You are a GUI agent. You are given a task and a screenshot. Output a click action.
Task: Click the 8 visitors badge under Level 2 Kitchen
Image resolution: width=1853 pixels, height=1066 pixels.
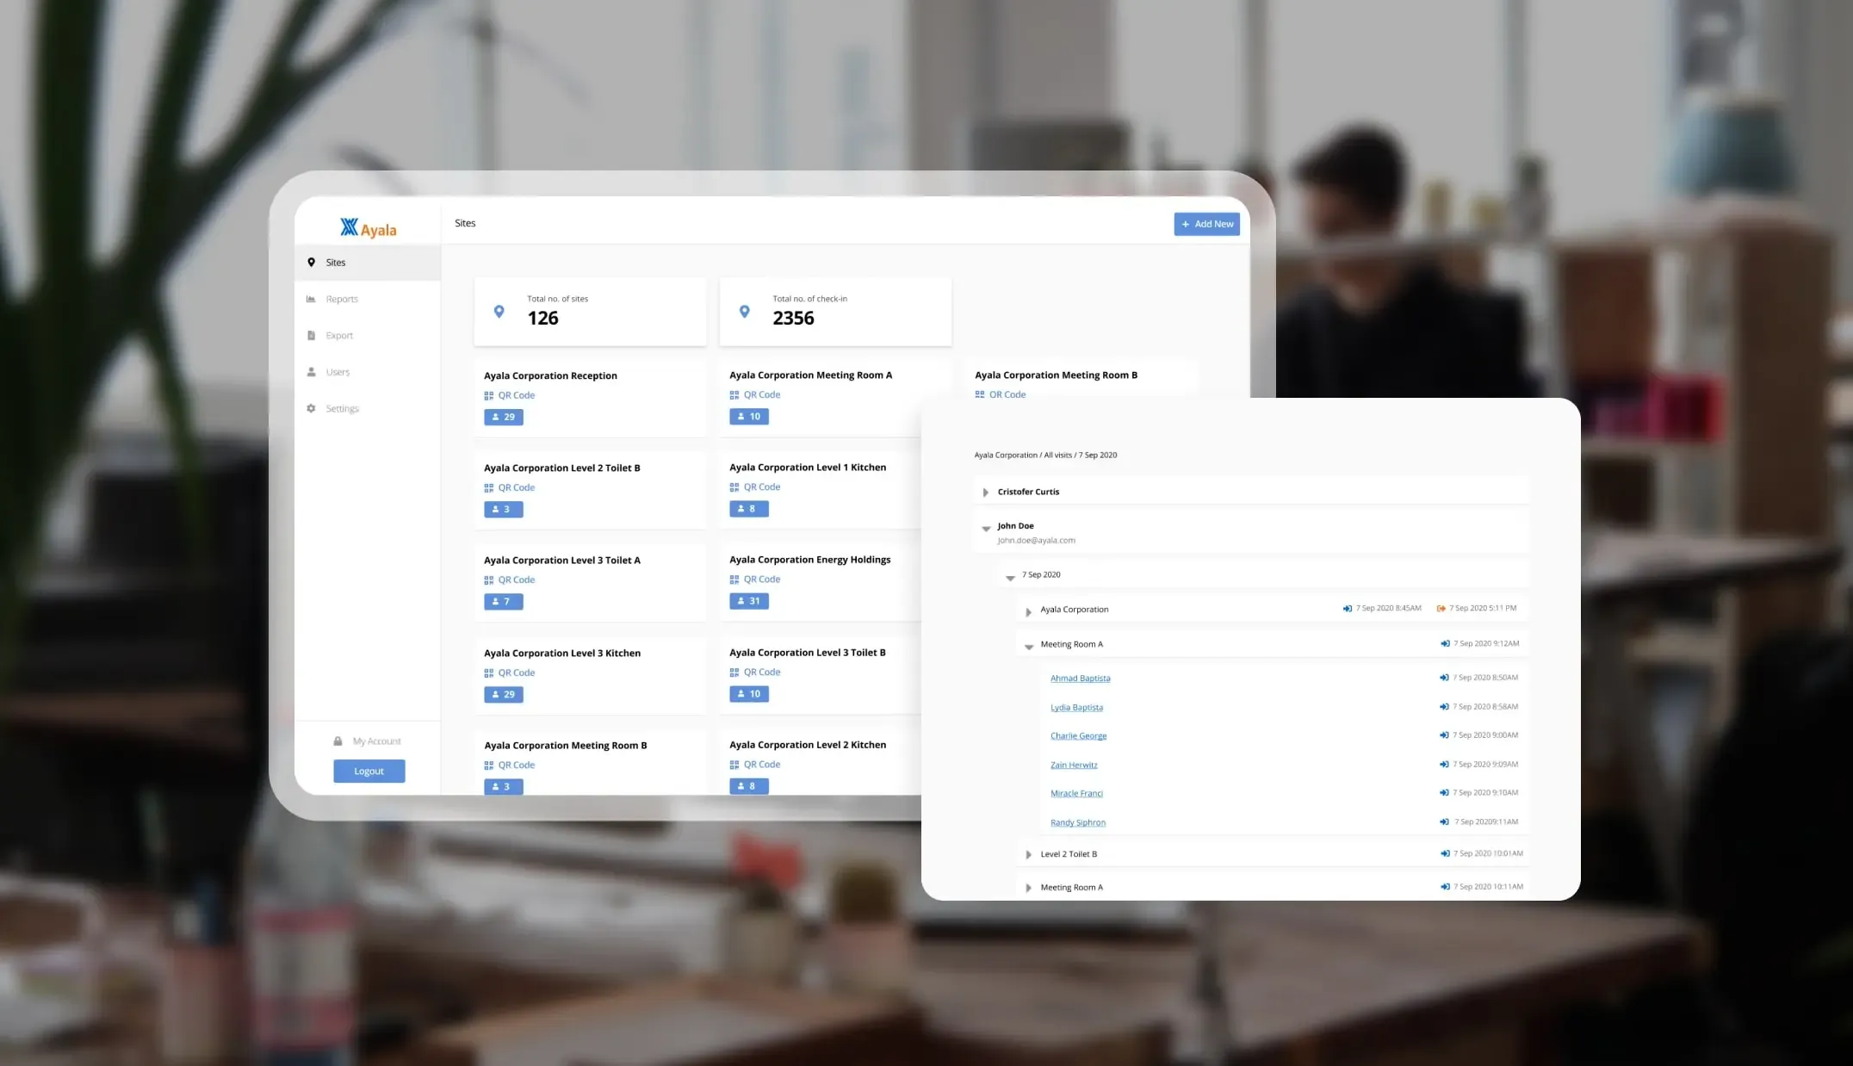coord(749,786)
